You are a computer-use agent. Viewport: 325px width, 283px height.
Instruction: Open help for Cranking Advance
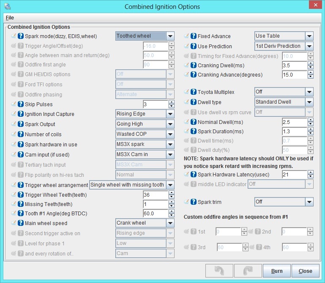tap(194, 75)
